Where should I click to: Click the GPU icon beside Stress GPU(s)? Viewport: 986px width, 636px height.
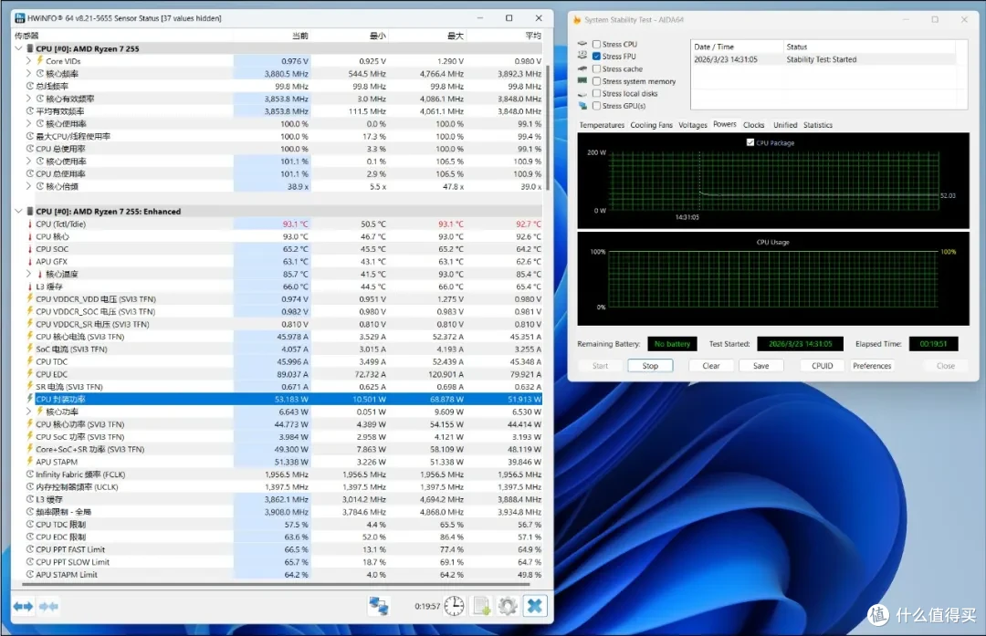pos(582,106)
